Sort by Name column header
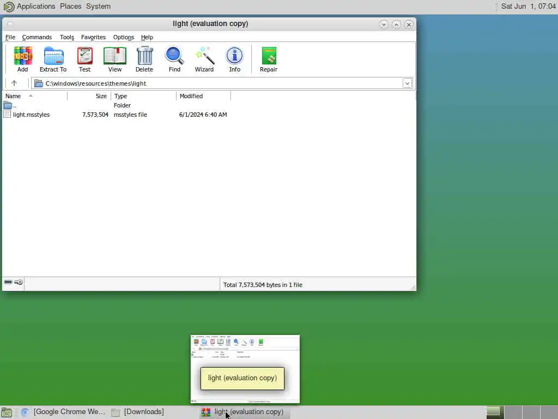Viewport: 558px width, 419px height. [x=35, y=96]
